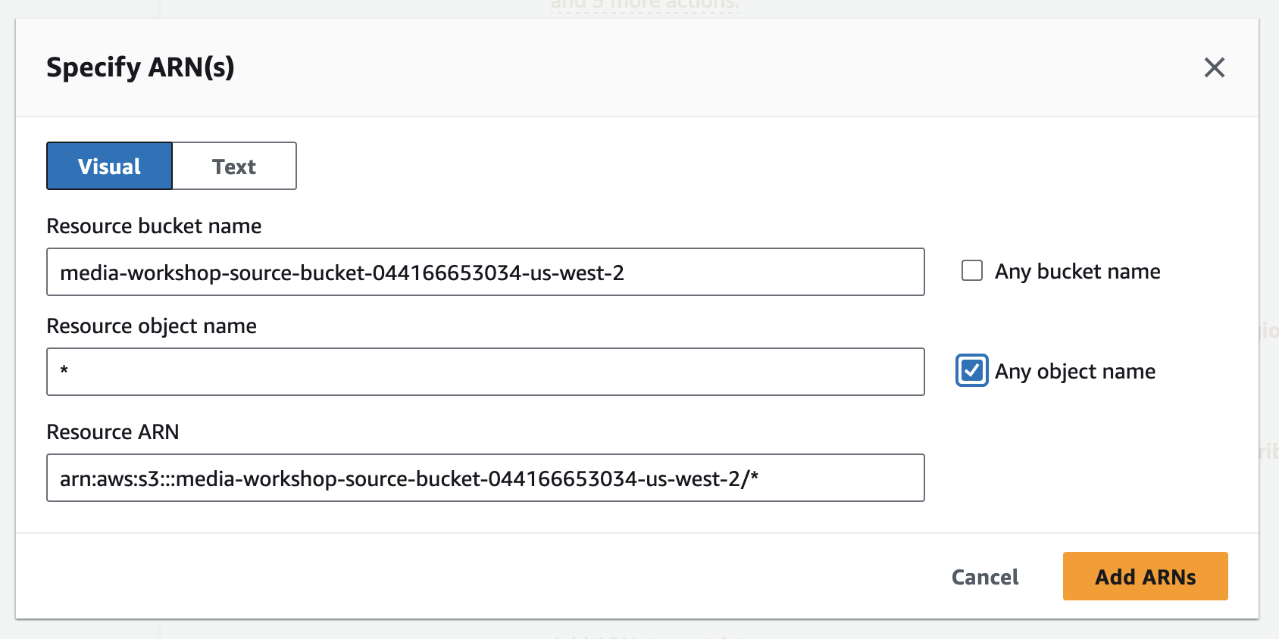
Task: Click the media-workshop bucket name text
Action: (x=342, y=273)
